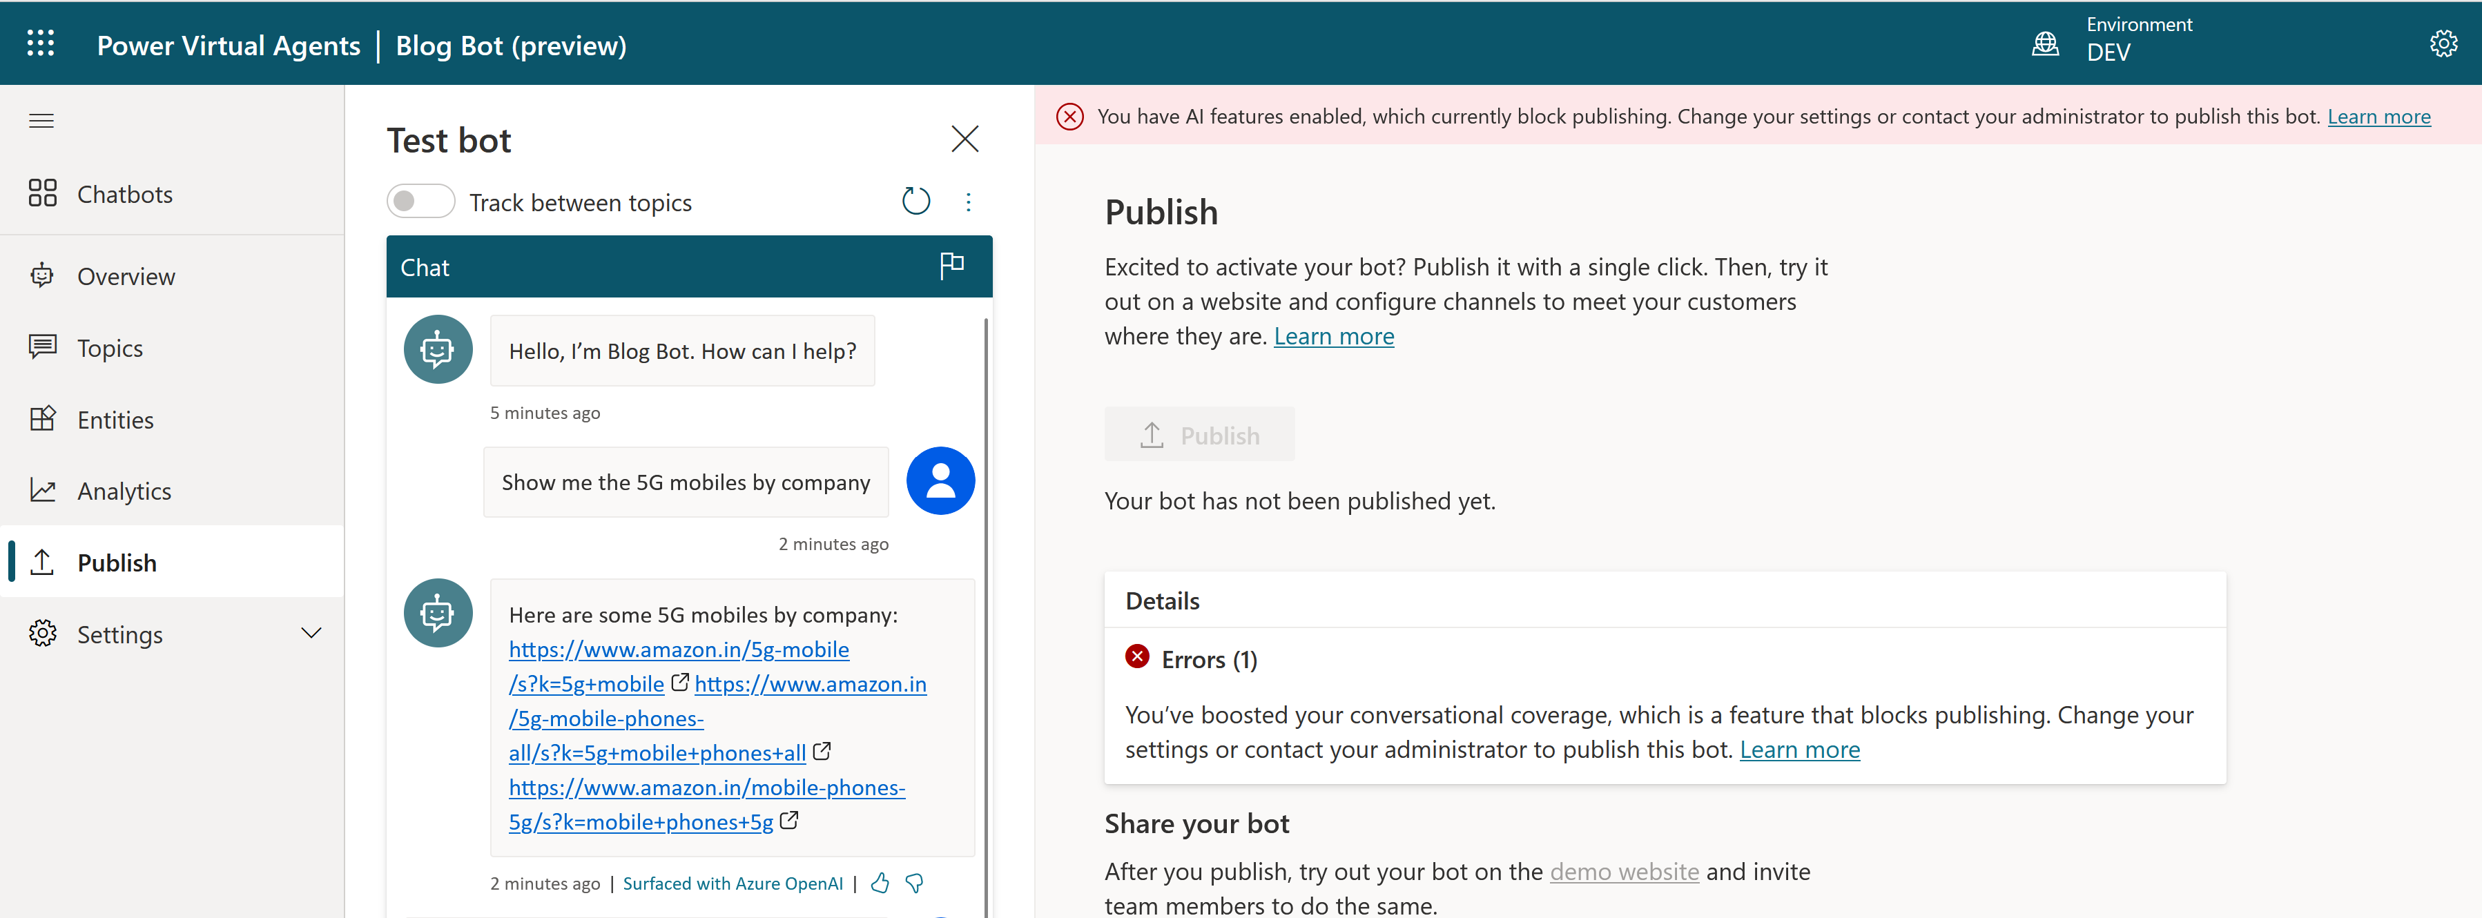Open the demo website link
Image resolution: width=2482 pixels, height=918 pixels.
point(1624,871)
